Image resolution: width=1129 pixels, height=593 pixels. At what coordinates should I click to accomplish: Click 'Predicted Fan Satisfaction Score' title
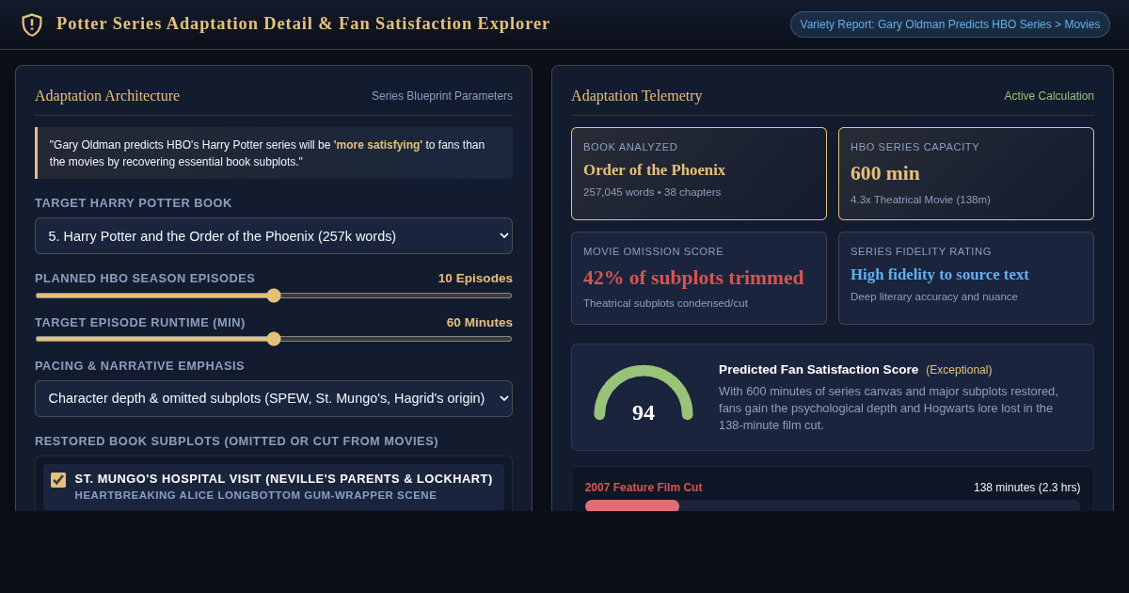click(819, 370)
